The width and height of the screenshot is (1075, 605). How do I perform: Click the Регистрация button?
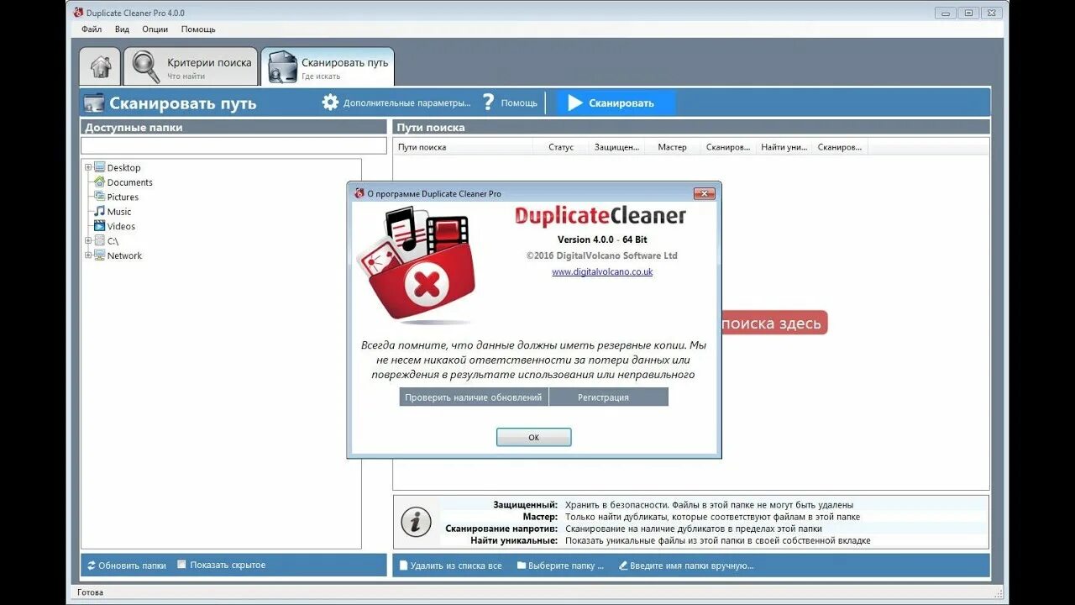tap(609, 397)
